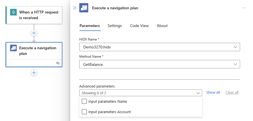Open the HIDX Name dropdown
This screenshot has width=253, height=121.
[160, 47]
